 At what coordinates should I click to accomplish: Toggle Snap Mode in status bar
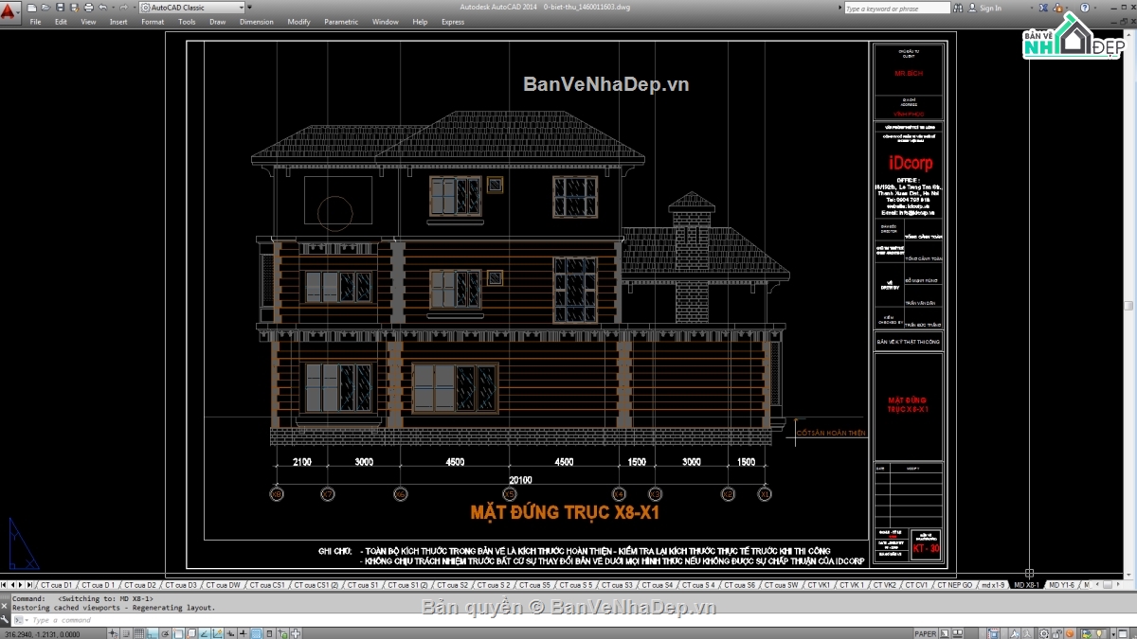click(126, 633)
